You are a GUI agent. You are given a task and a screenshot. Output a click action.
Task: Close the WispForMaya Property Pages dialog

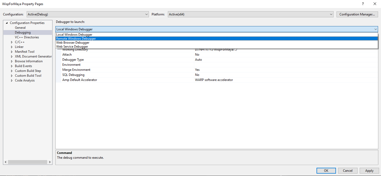click(x=375, y=4)
